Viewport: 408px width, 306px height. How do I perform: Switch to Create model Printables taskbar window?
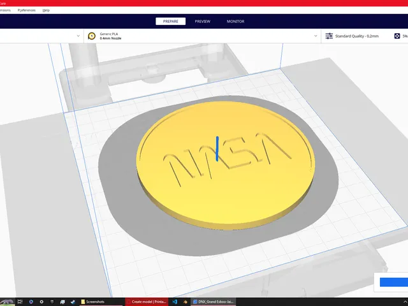[147, 302]
